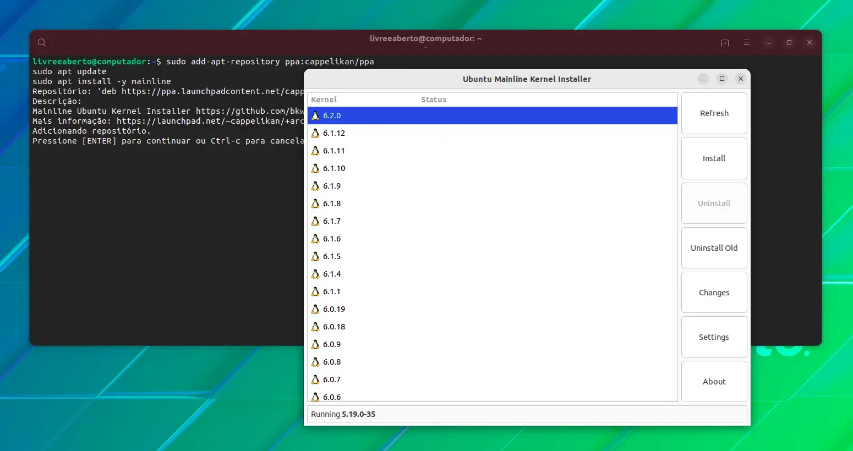This screenshot has width=853, height=451.
Task: Select kernel version 6.0.18 text
Action: 334,327
